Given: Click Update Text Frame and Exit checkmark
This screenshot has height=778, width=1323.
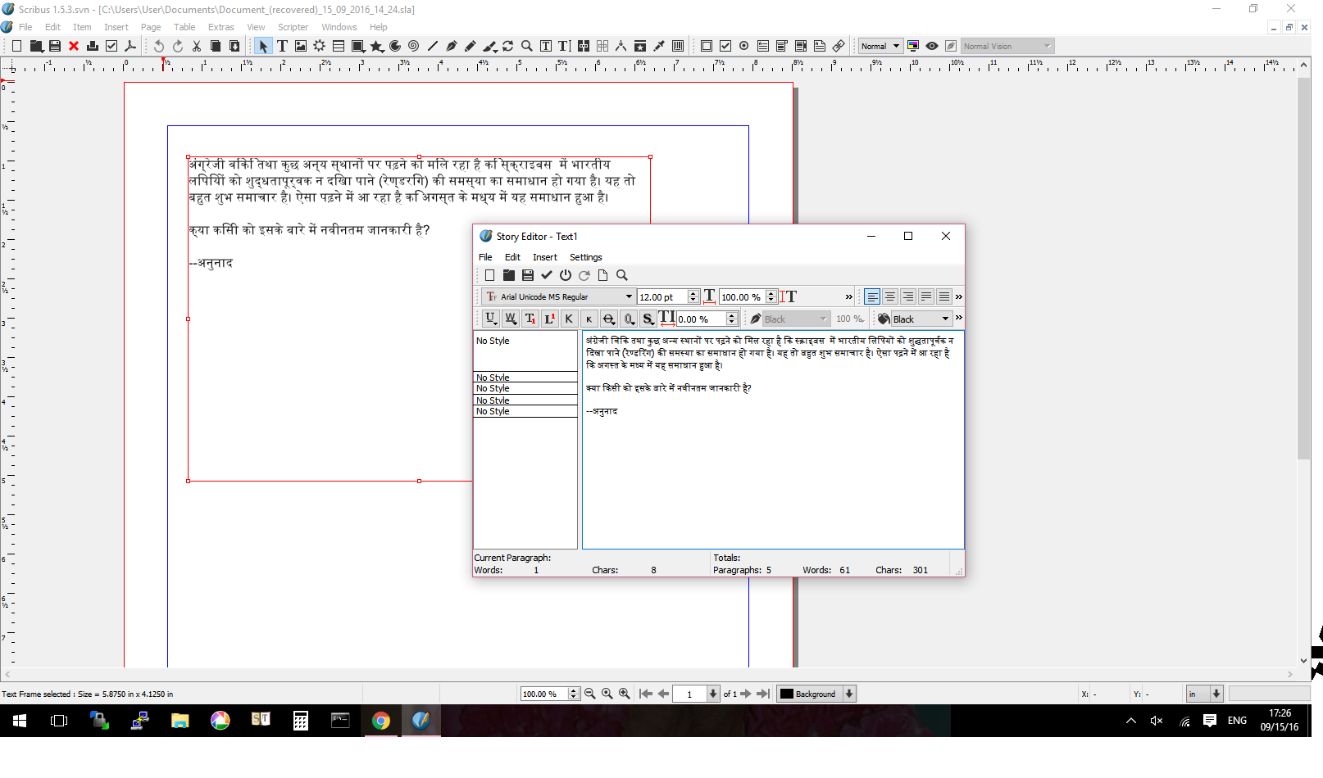Looking at the screenshot, I should 547,275.
